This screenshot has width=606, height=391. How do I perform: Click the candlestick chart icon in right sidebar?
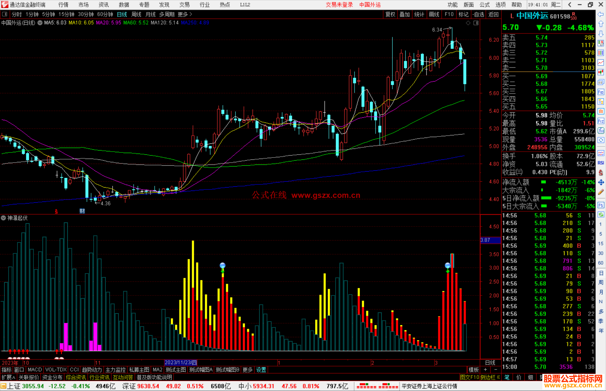click(601, 72)
